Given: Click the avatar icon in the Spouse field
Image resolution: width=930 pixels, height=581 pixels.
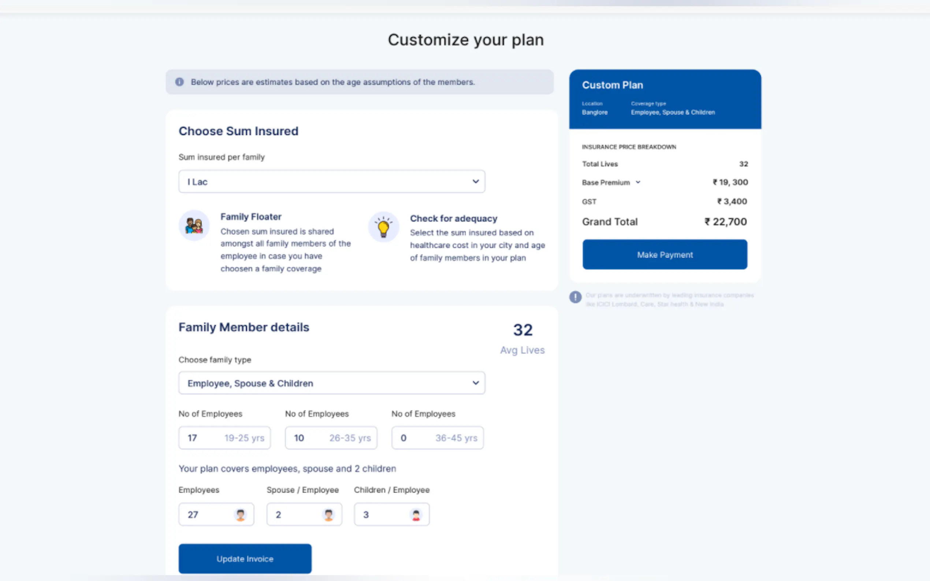Looking at the screenshot, I should (328, 514).
